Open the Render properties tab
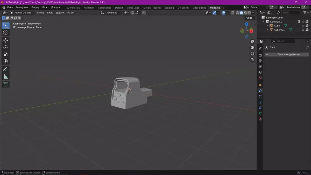Image resolution: width=311 pixels, height=175 pixels. click(260, 55)
